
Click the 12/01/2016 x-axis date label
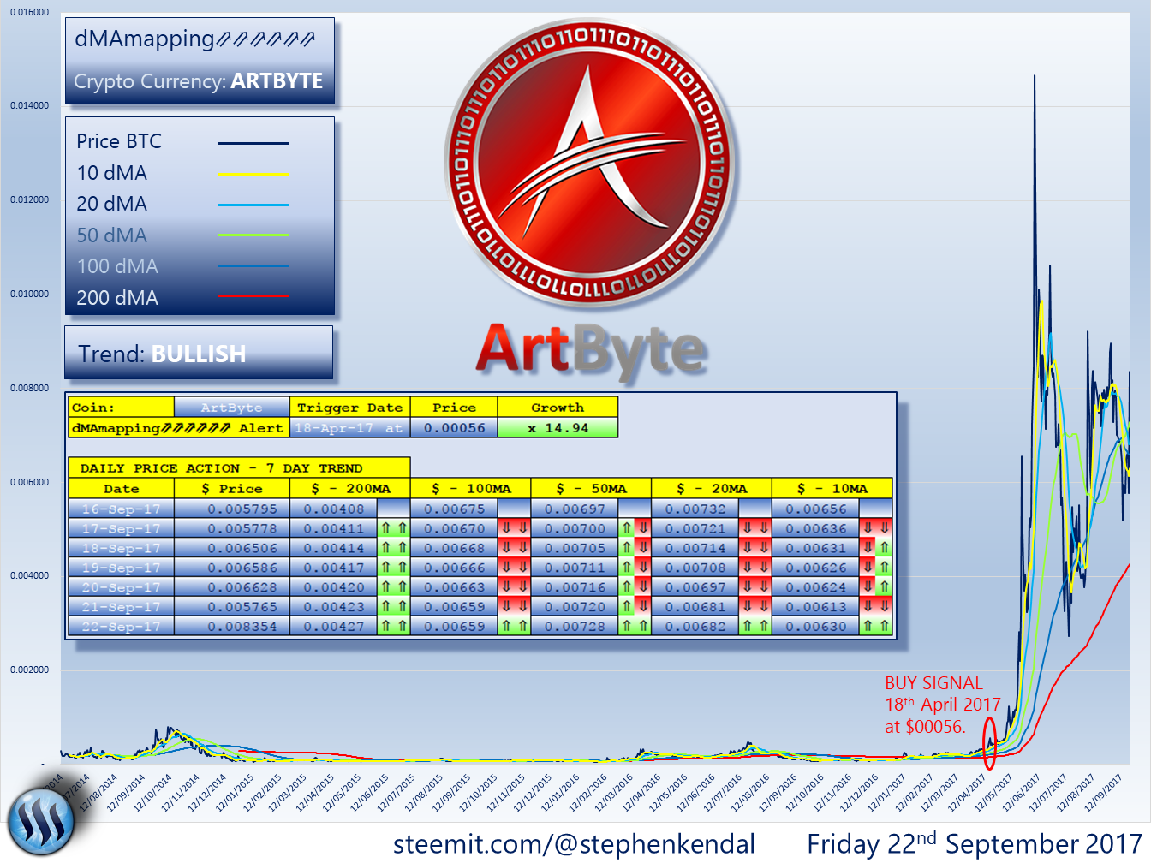[x=561, y=793]
